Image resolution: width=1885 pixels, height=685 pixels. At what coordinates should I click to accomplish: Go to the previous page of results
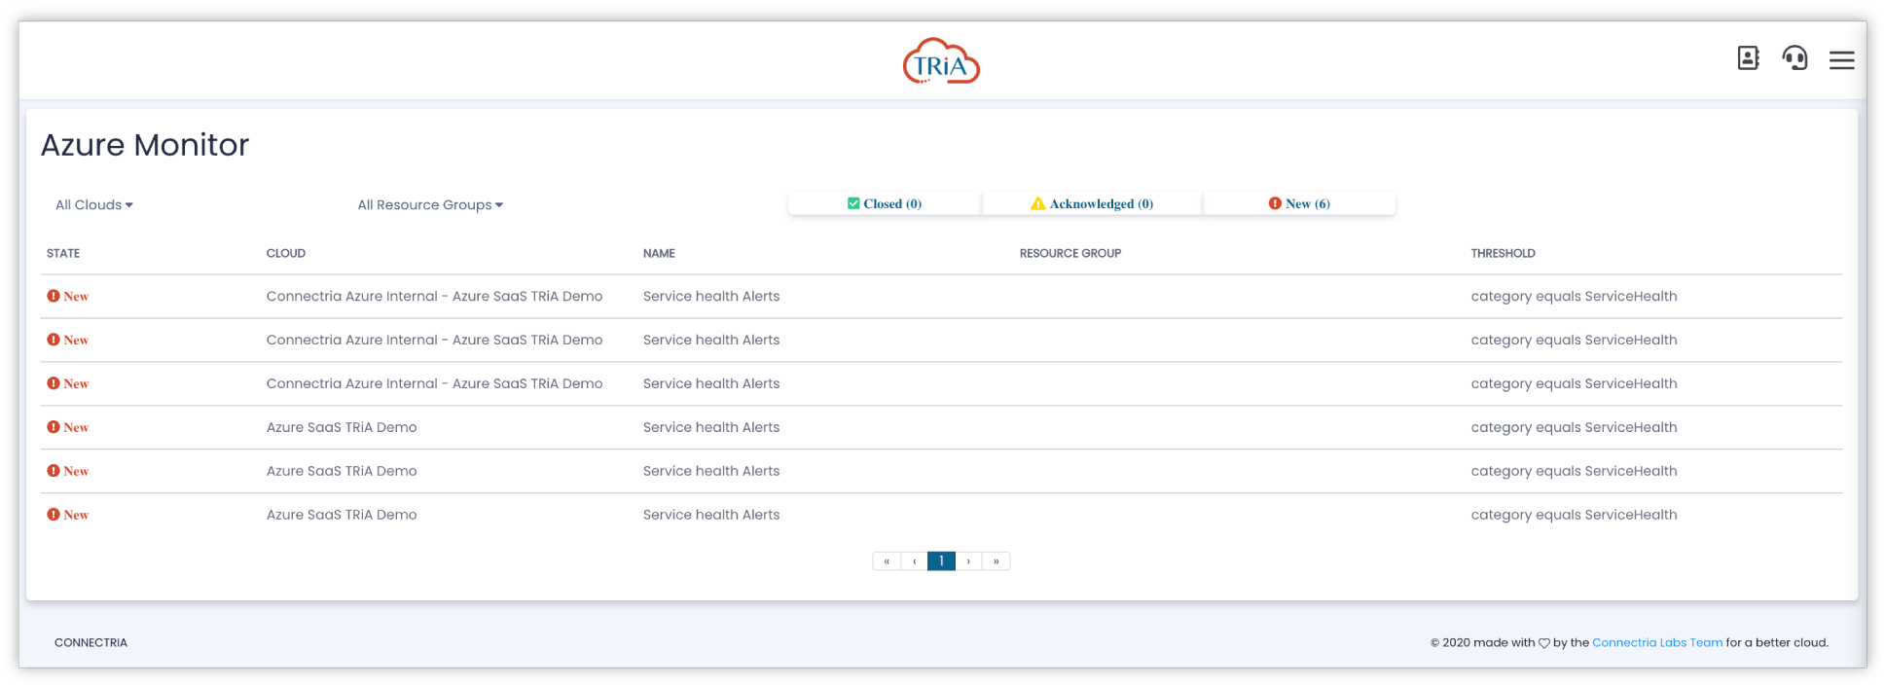(914, 561)
